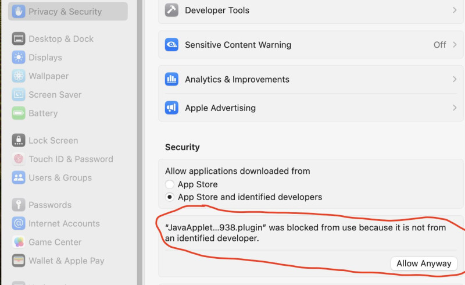The width and height of the screenshot is (465, 285).
Task: Open Passwords label in sidebar
Action: (x=50, y=205)
